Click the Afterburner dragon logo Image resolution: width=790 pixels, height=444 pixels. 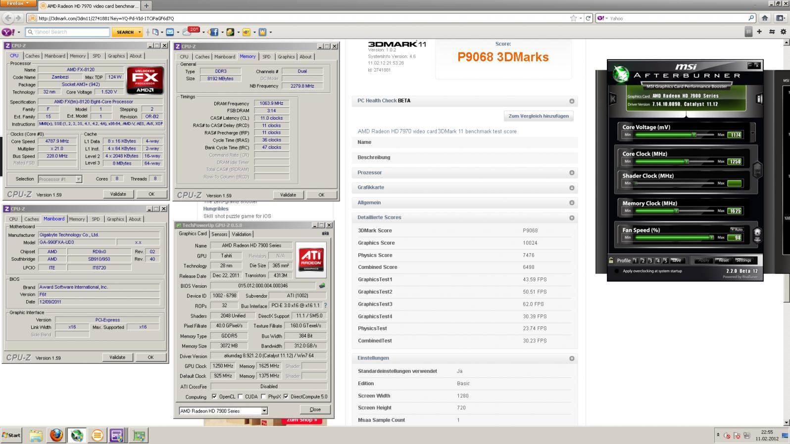point(620,74)
